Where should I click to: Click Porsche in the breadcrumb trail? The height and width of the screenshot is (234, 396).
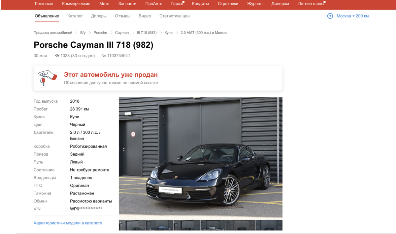[x=100, y=33]
